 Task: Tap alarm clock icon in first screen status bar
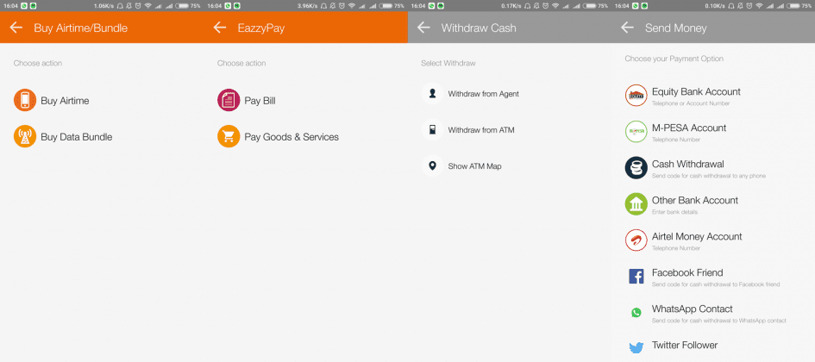138,6
